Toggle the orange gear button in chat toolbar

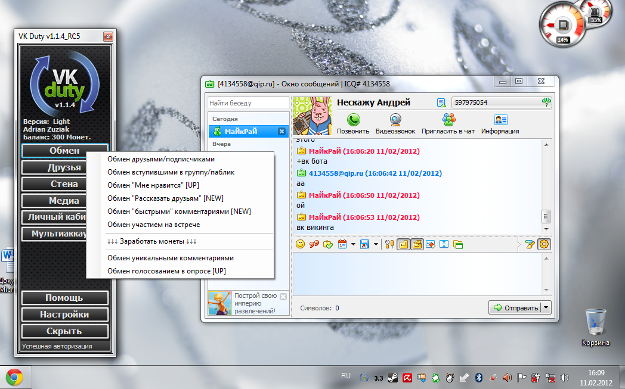click(x=544, y=244)
